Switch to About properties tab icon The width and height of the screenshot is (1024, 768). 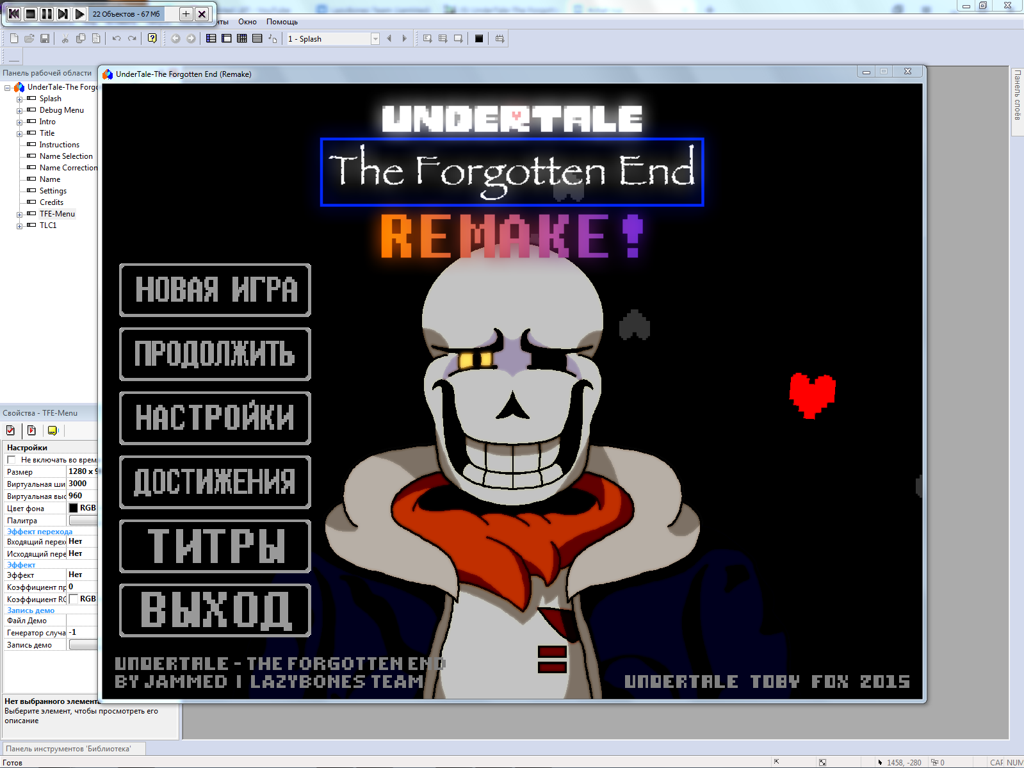[53, 430]
